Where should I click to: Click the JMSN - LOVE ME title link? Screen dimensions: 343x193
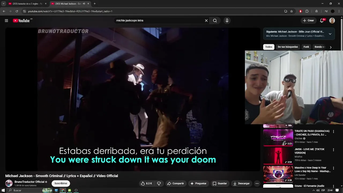point(310,151)
